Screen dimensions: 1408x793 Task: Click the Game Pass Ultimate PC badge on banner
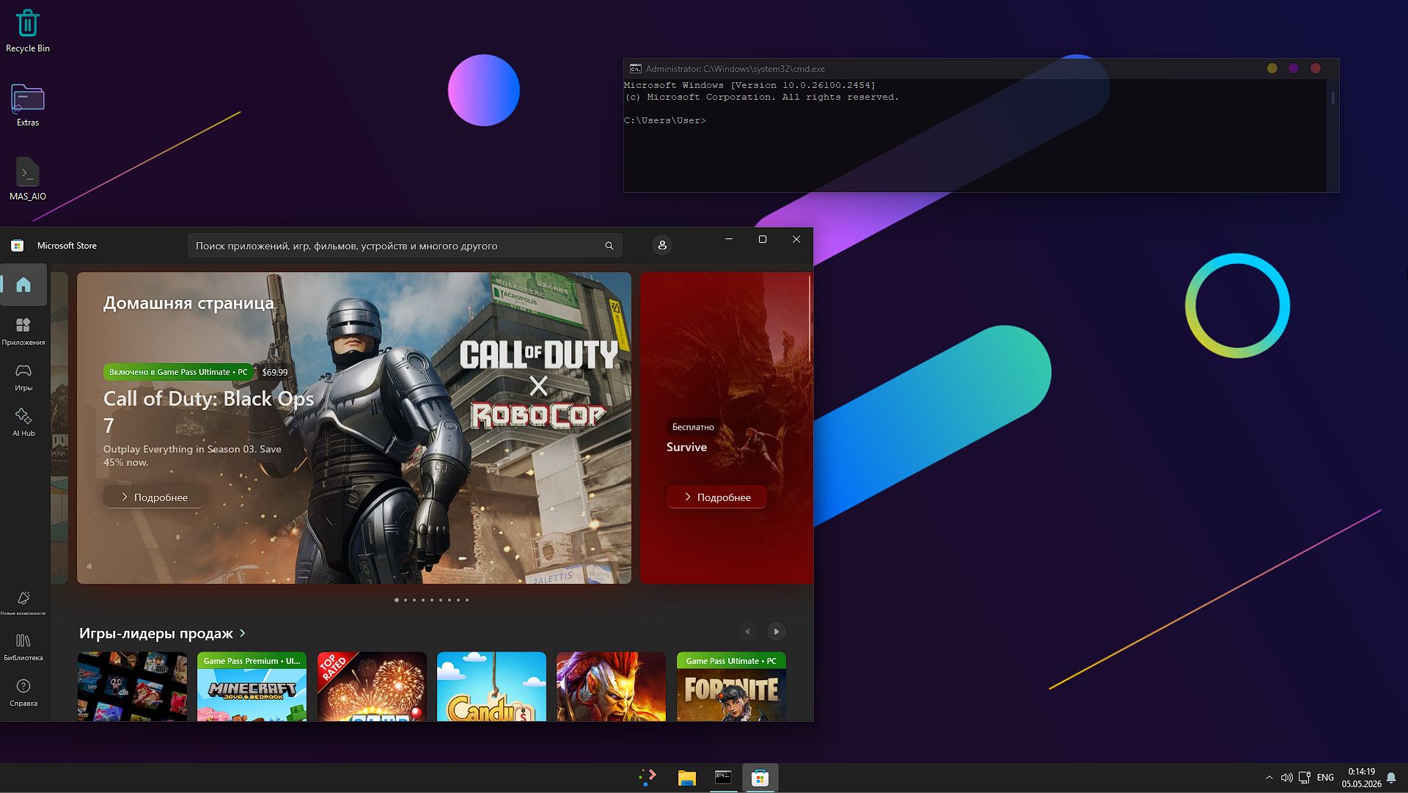[178, 372]
